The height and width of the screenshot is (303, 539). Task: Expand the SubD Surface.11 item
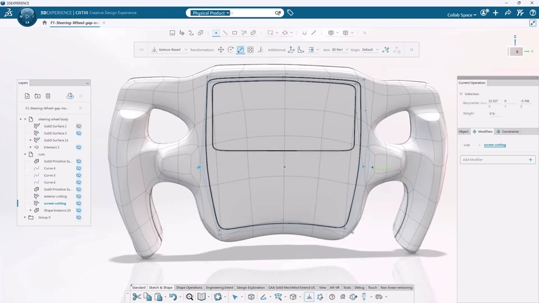click(x=30, y=140)
